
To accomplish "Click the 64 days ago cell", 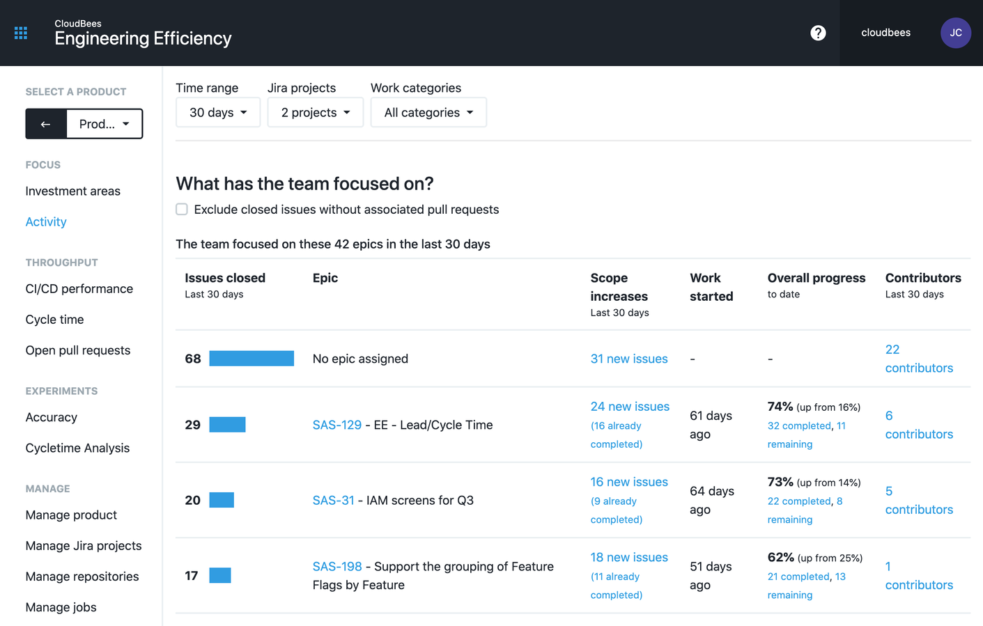I will coord(712,500).
